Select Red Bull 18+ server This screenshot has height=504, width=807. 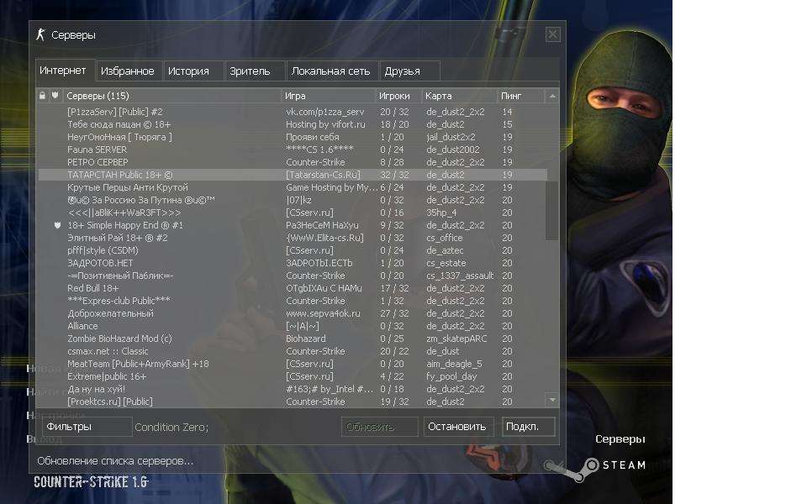click(x=293, y=288)
